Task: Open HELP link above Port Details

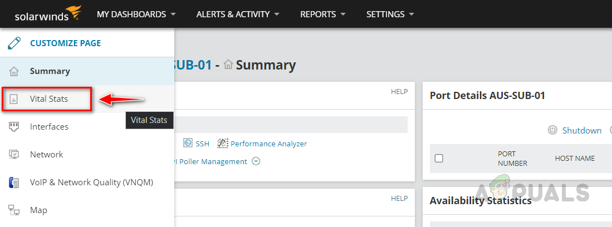Action: (399, 91)
